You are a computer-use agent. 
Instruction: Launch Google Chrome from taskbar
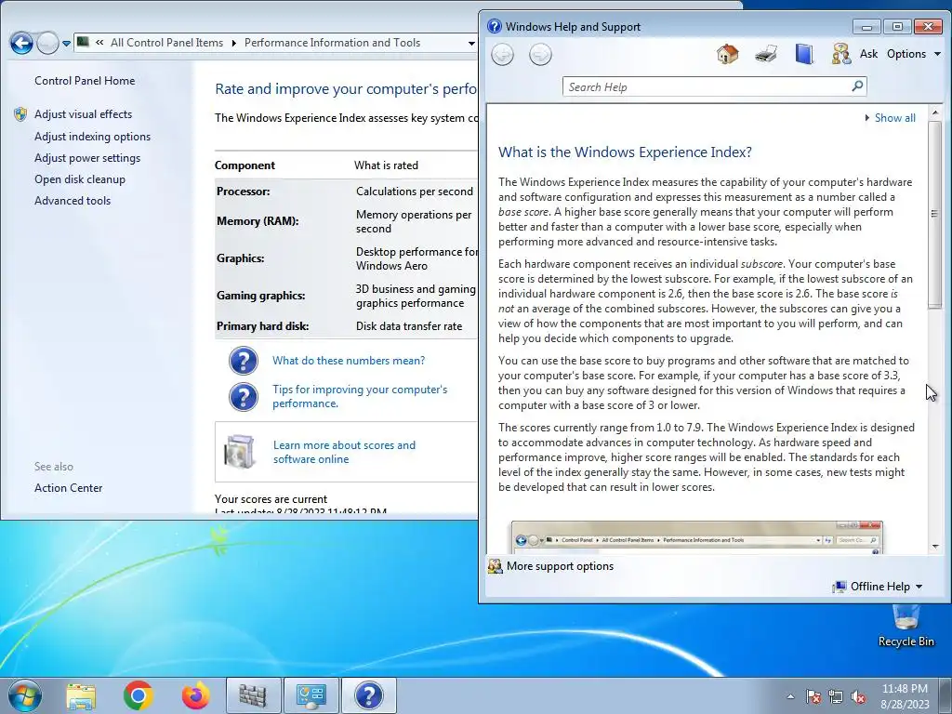pyautogui.click(x=138, y=695)
